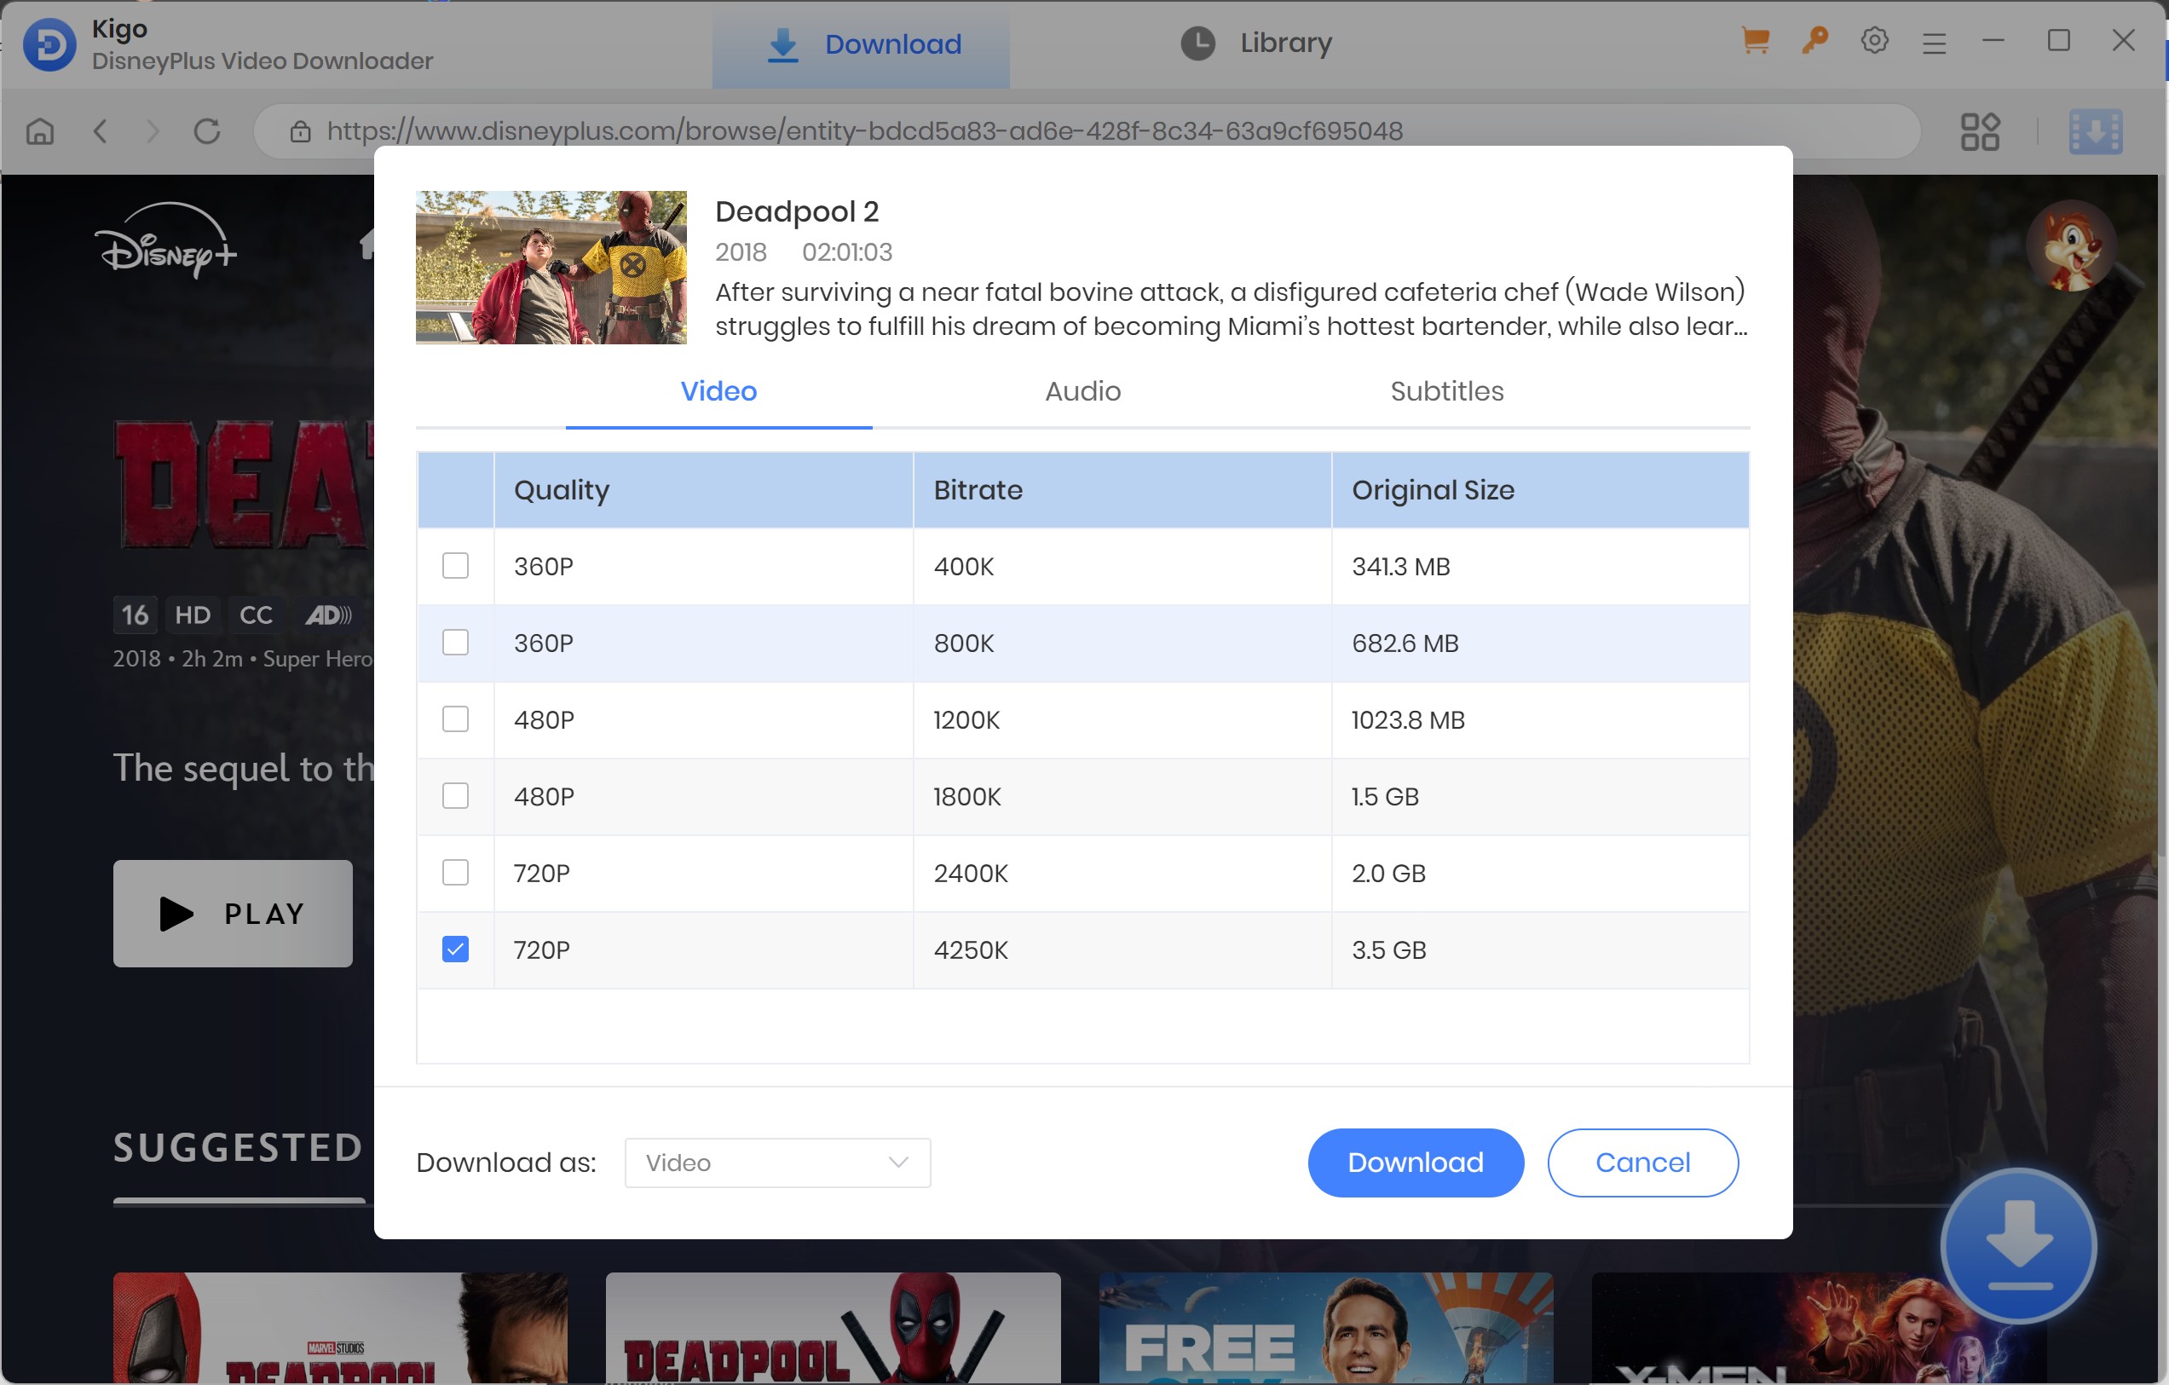Click the blue Download button
This screenshot has width=2169, height=1385.
[x=1415, y=1163]
